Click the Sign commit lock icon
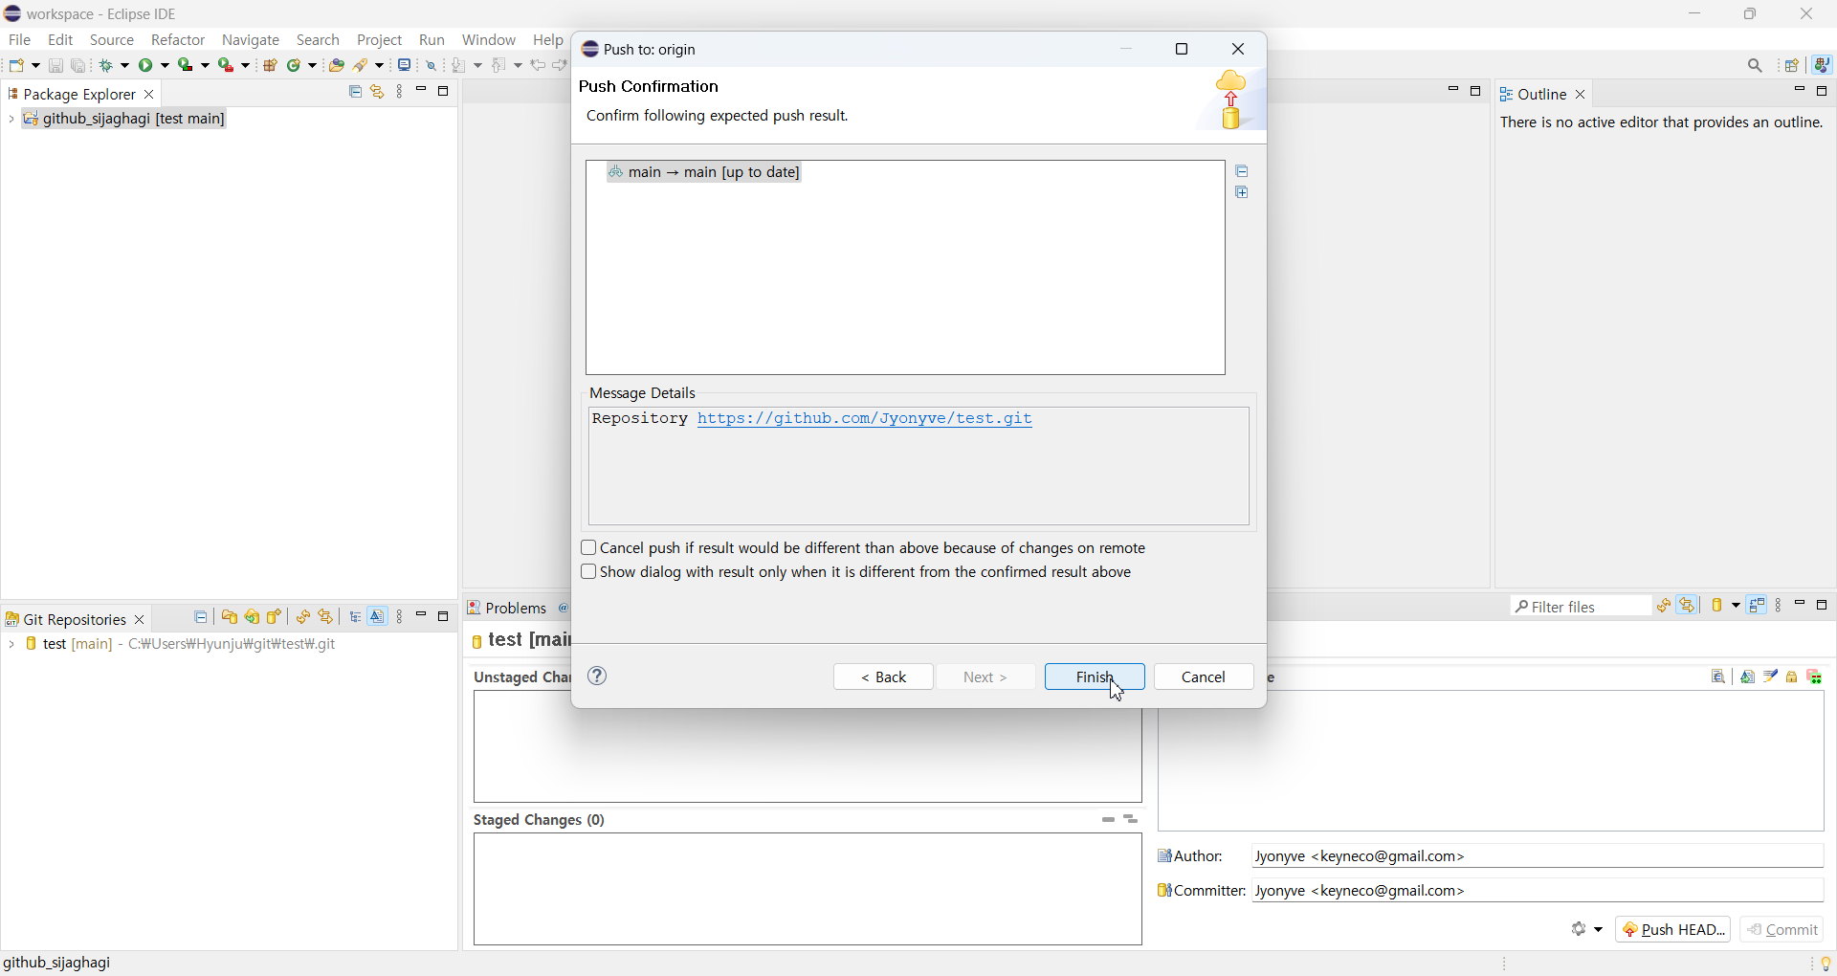The image size is (1837, 976). coord(1793,677)
